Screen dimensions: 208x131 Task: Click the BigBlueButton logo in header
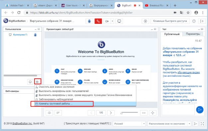(14, 21)
